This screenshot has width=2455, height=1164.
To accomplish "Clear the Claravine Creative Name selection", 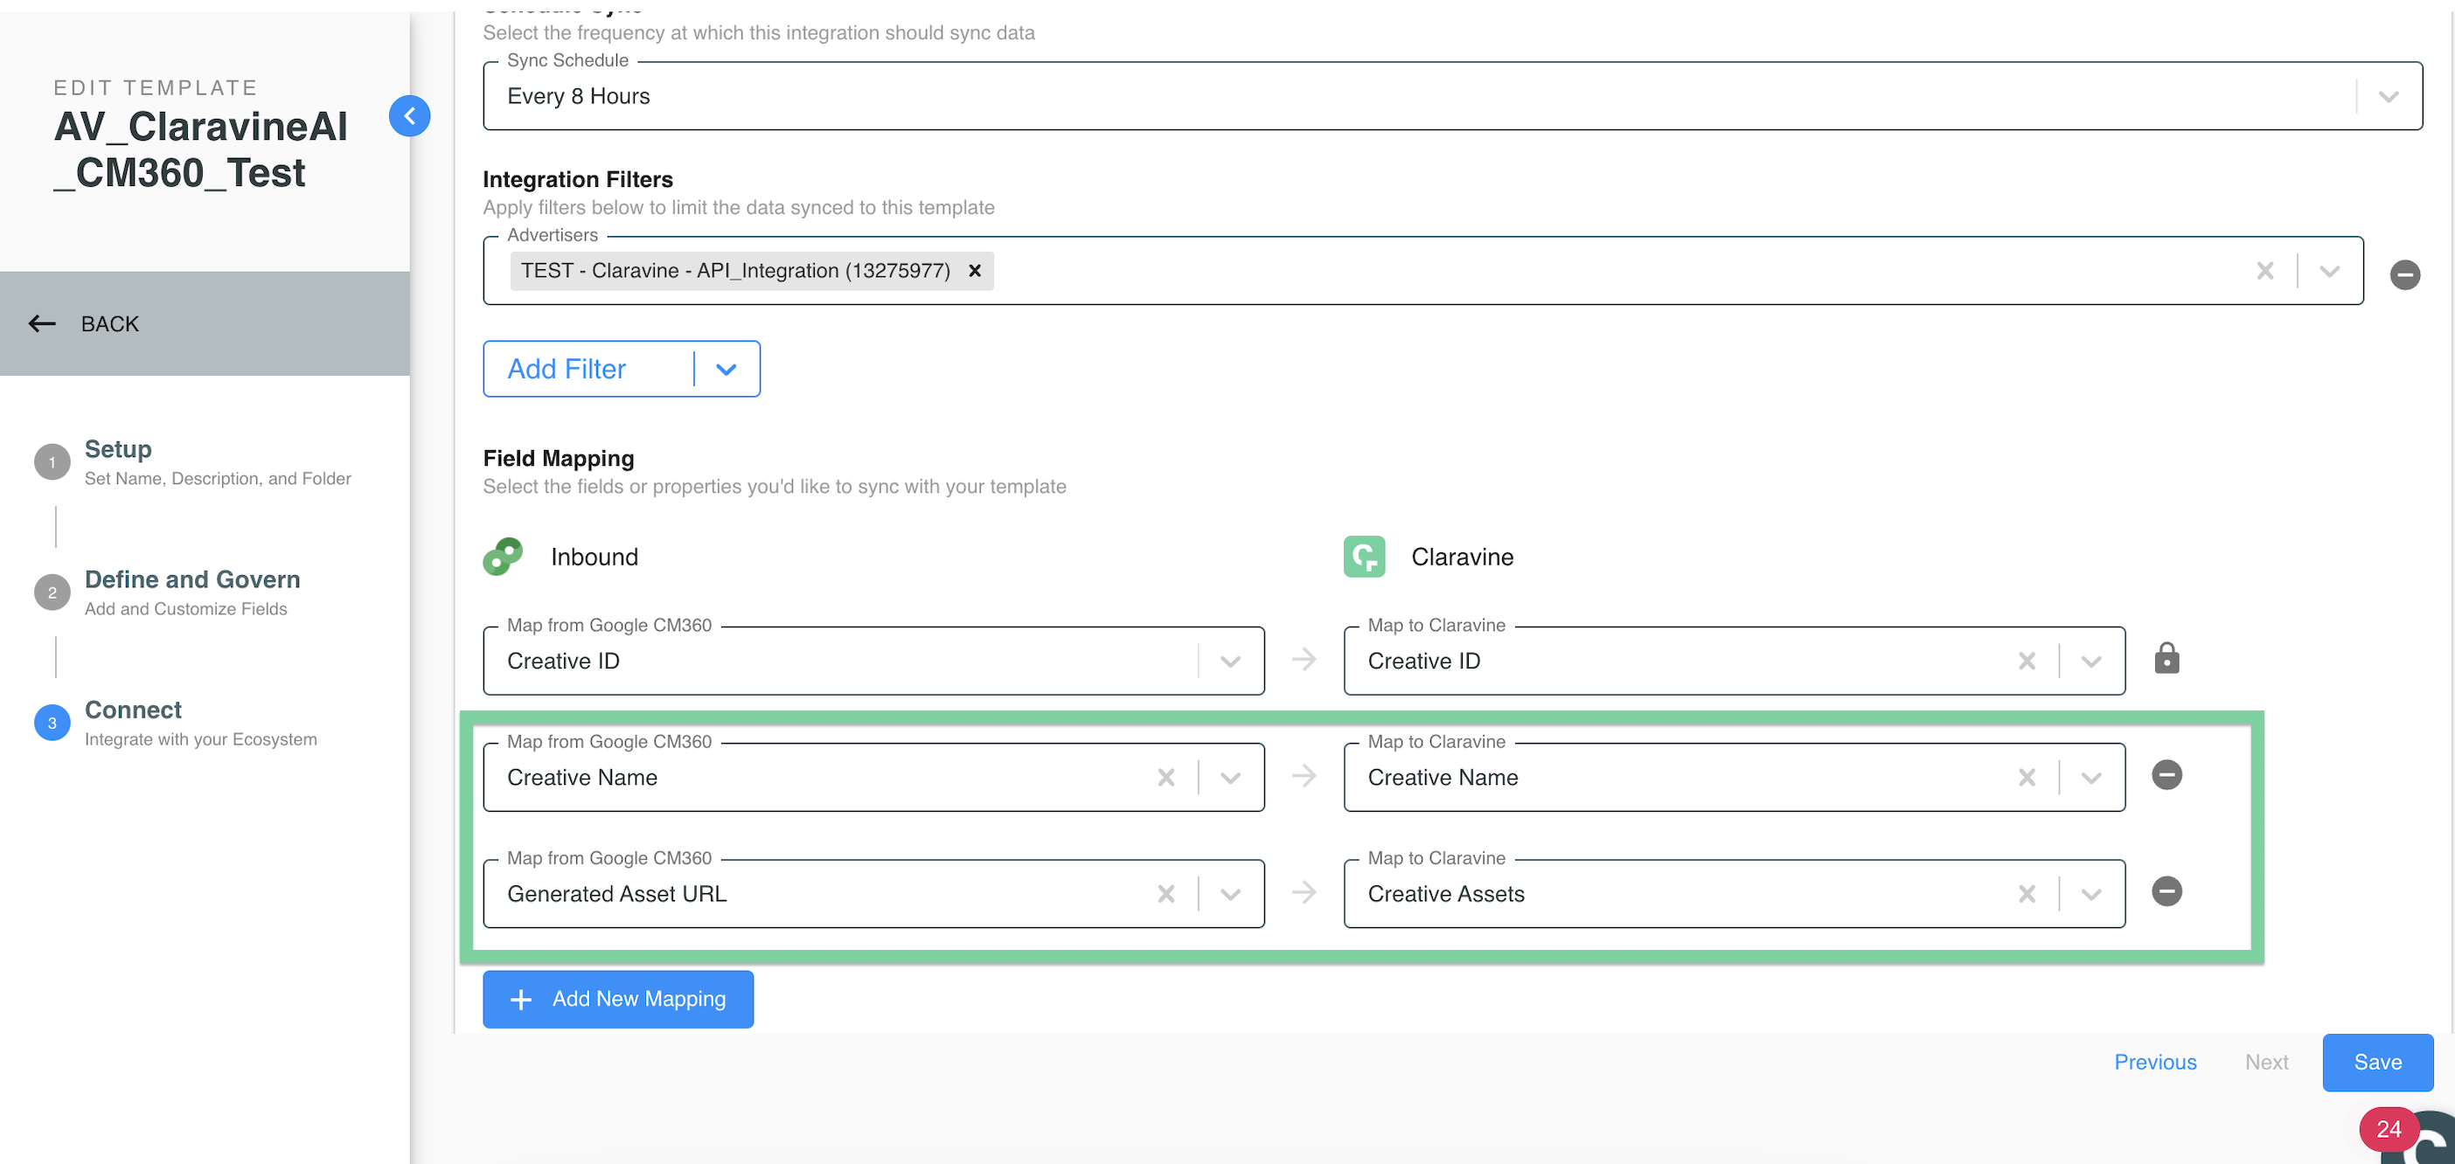I will [2027, 777].
